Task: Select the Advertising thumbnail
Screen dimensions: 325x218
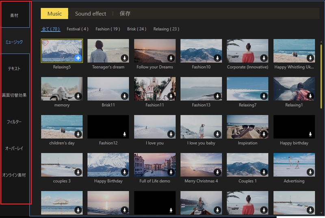Action: pos(294,165)
